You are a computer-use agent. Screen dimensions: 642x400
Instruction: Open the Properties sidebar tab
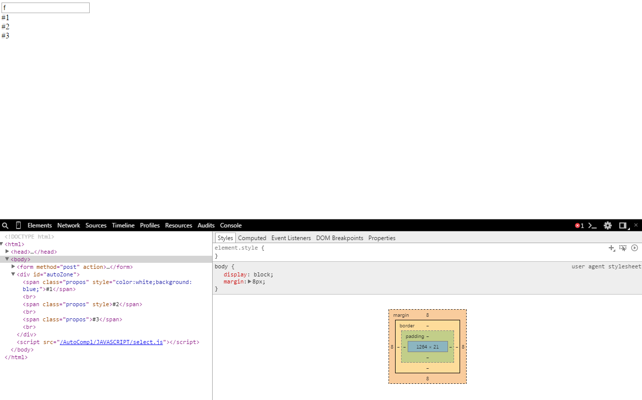point(382,238)
